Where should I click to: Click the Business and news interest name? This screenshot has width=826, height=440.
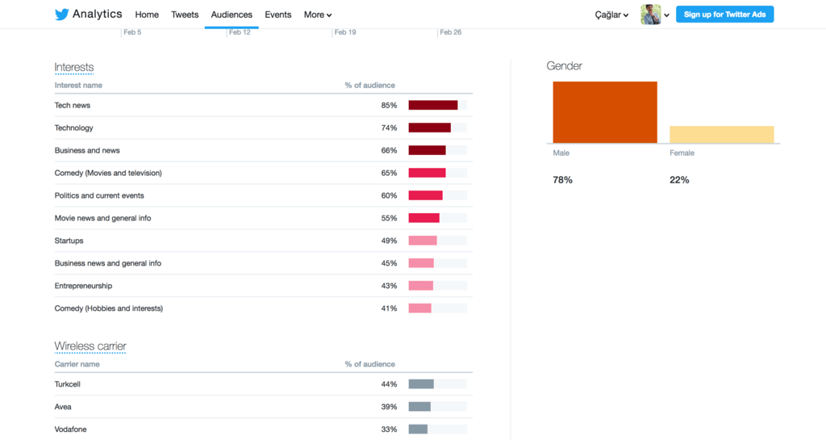87,151
